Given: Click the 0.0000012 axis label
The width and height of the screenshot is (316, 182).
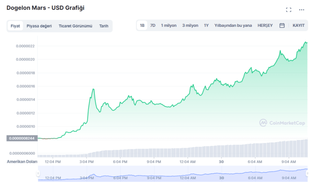Looking at the screenshot, I should [x=26, y=113].
